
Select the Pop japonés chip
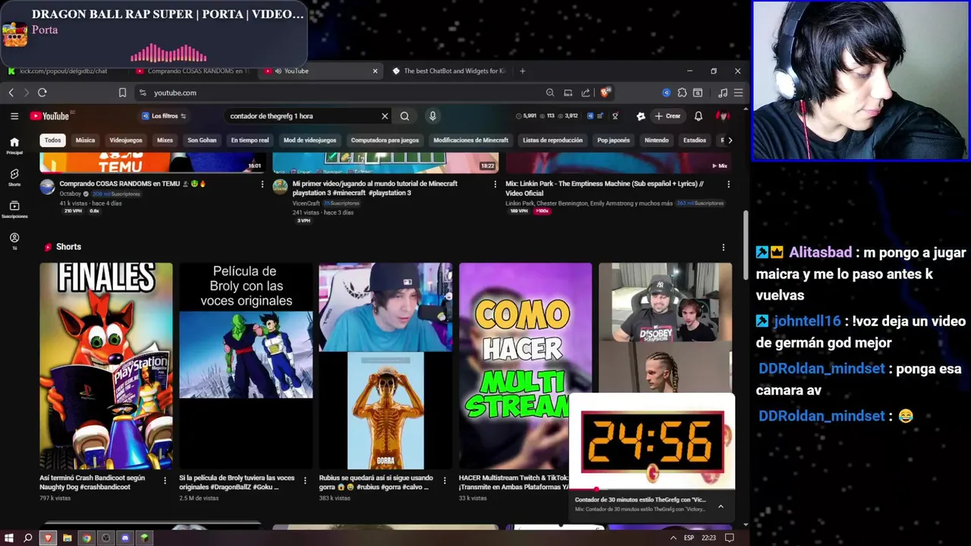click(x=614, y=140)
